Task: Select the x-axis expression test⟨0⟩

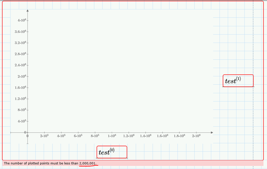Action: [112, 152]
